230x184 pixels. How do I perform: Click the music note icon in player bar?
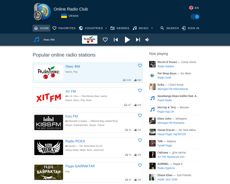click(x=36, y=39)
